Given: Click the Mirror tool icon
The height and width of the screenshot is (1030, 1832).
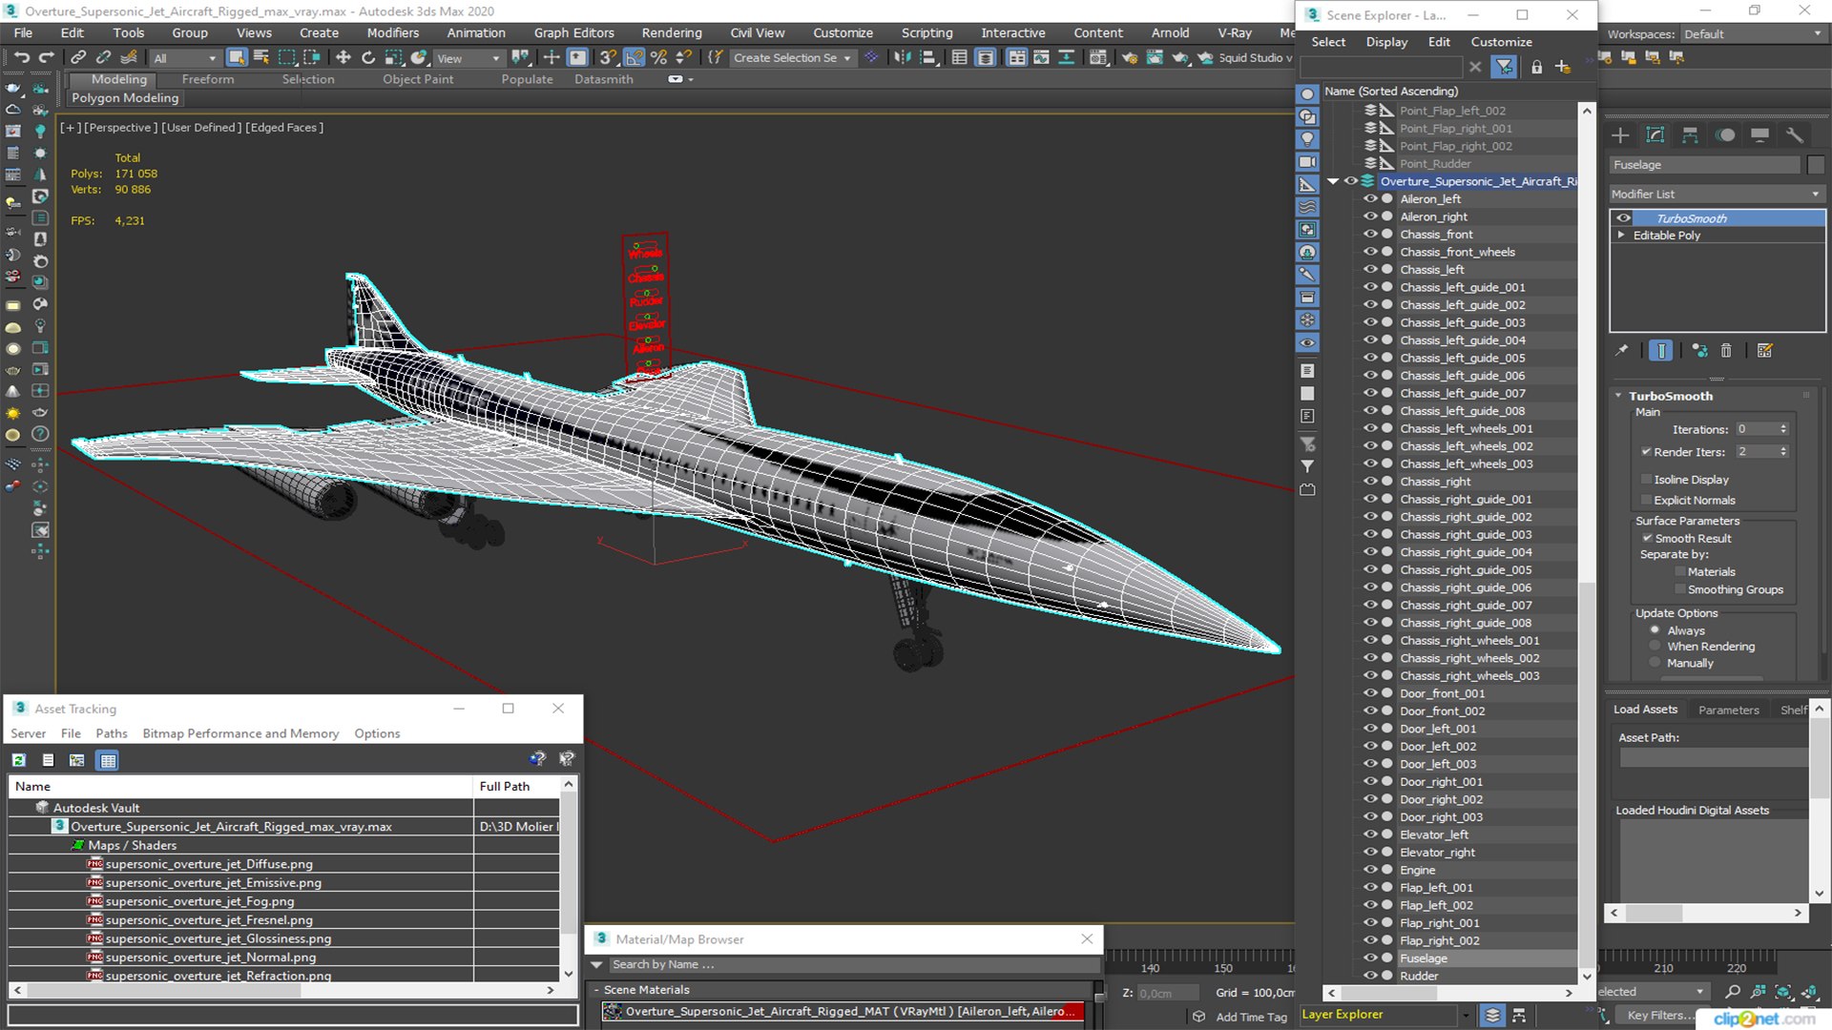Looking at the screenshot, I should pyautogui.click(x=902, y=58).
